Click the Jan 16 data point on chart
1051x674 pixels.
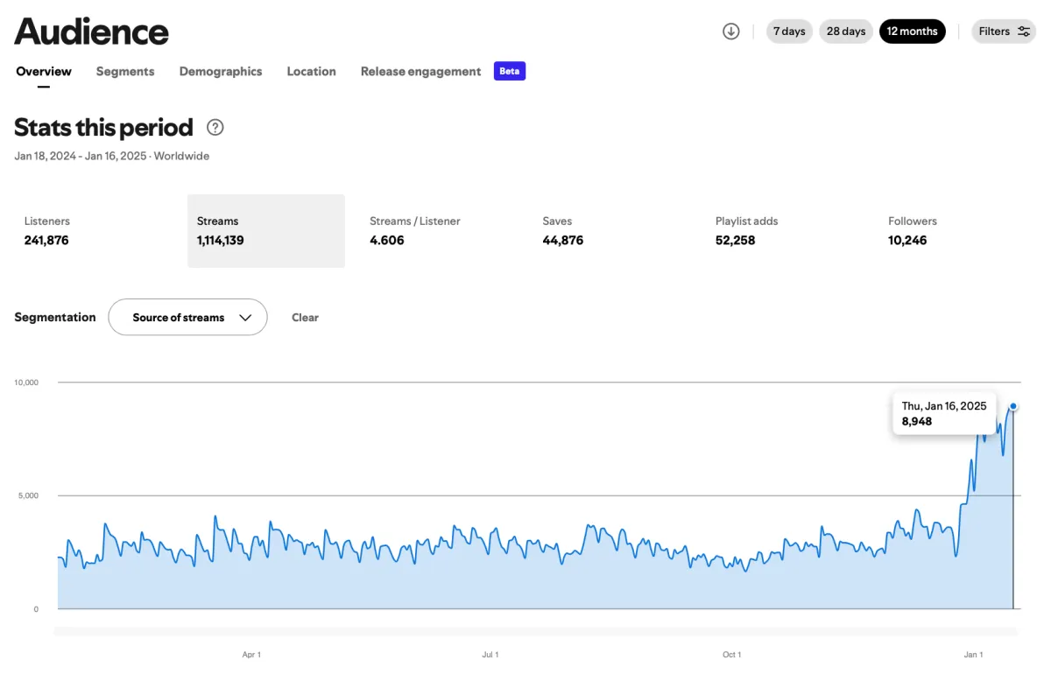(x=1013, y=406)
